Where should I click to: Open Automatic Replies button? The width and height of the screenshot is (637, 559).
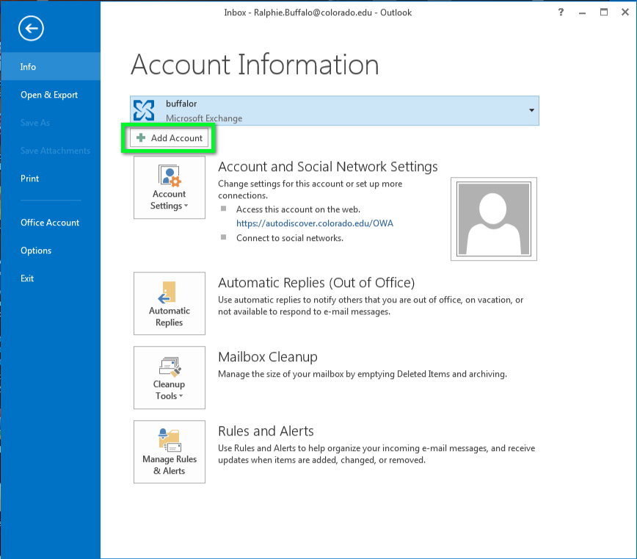coord(170,303)
